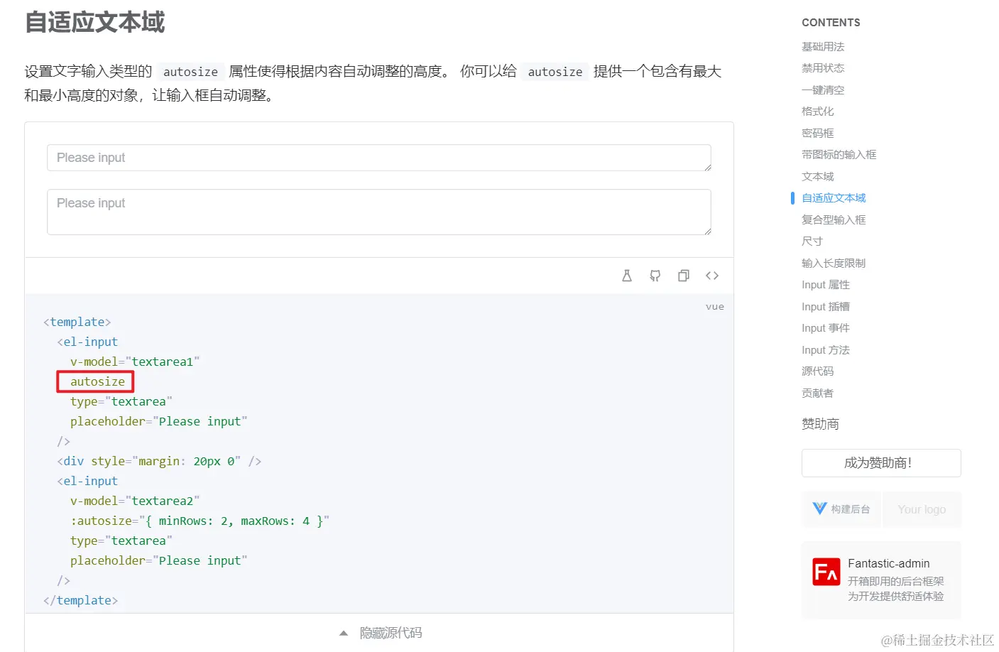Open the GitHub edit icon
The width and height of the screenshot is (999, 652).
655,276
